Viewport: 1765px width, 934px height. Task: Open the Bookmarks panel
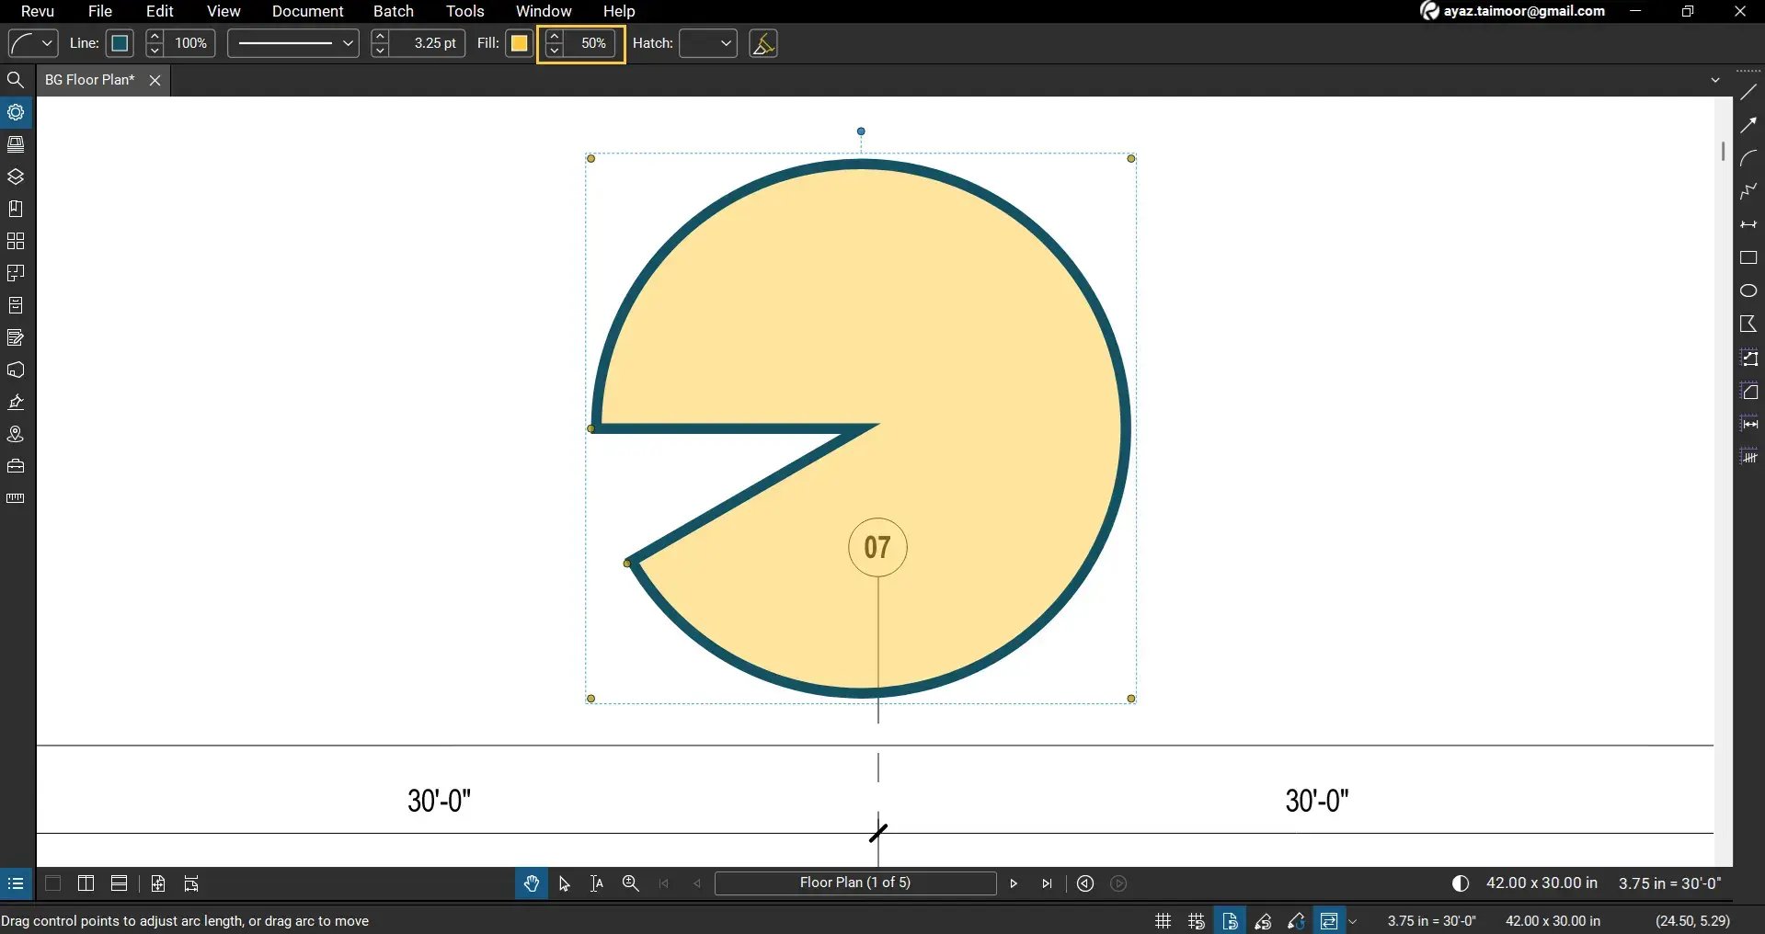click(x=16, y=209)
